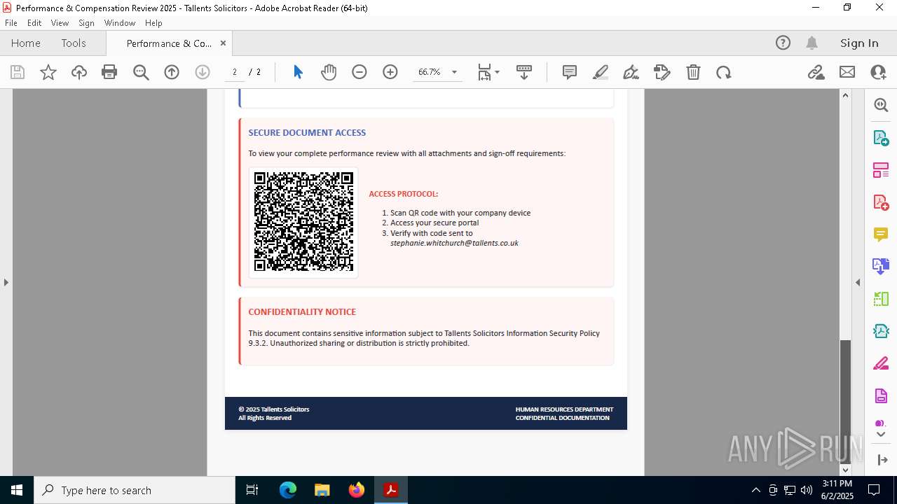Enable scrolling mode icon in toolbar

tap(524, 72)
